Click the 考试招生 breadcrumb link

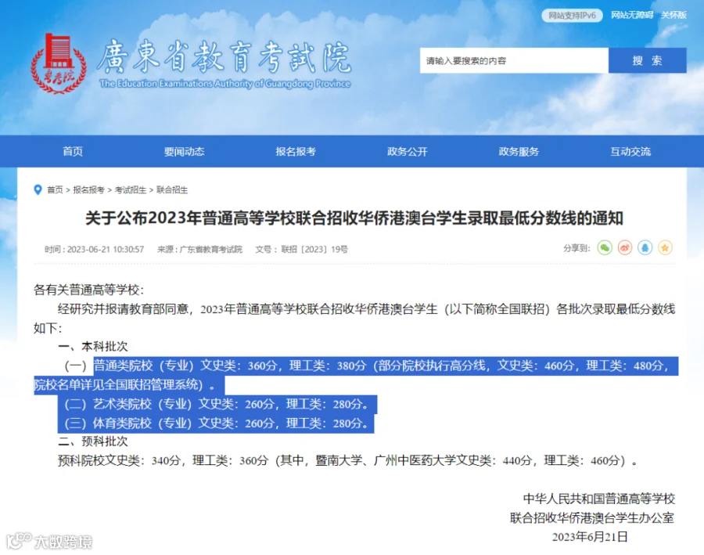[x=131, y=190]
